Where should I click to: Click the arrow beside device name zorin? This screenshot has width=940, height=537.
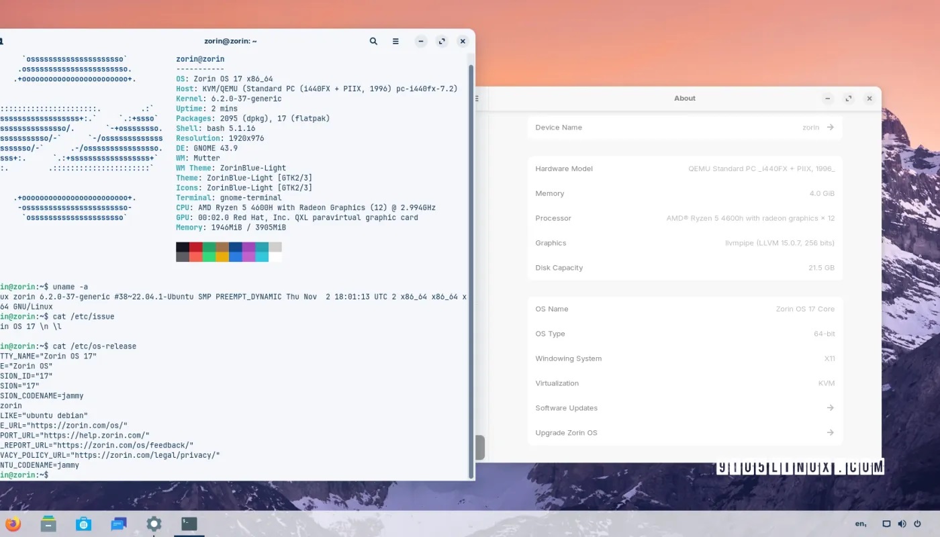point(831,127)
